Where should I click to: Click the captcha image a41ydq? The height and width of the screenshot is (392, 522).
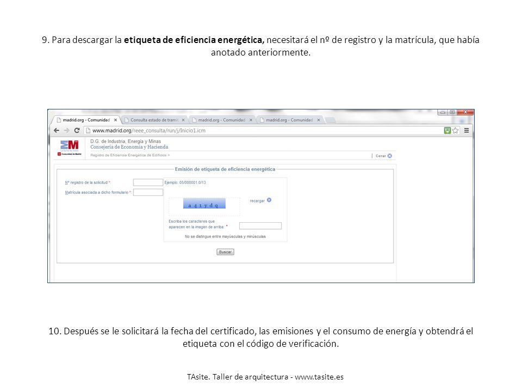(204, 203)
